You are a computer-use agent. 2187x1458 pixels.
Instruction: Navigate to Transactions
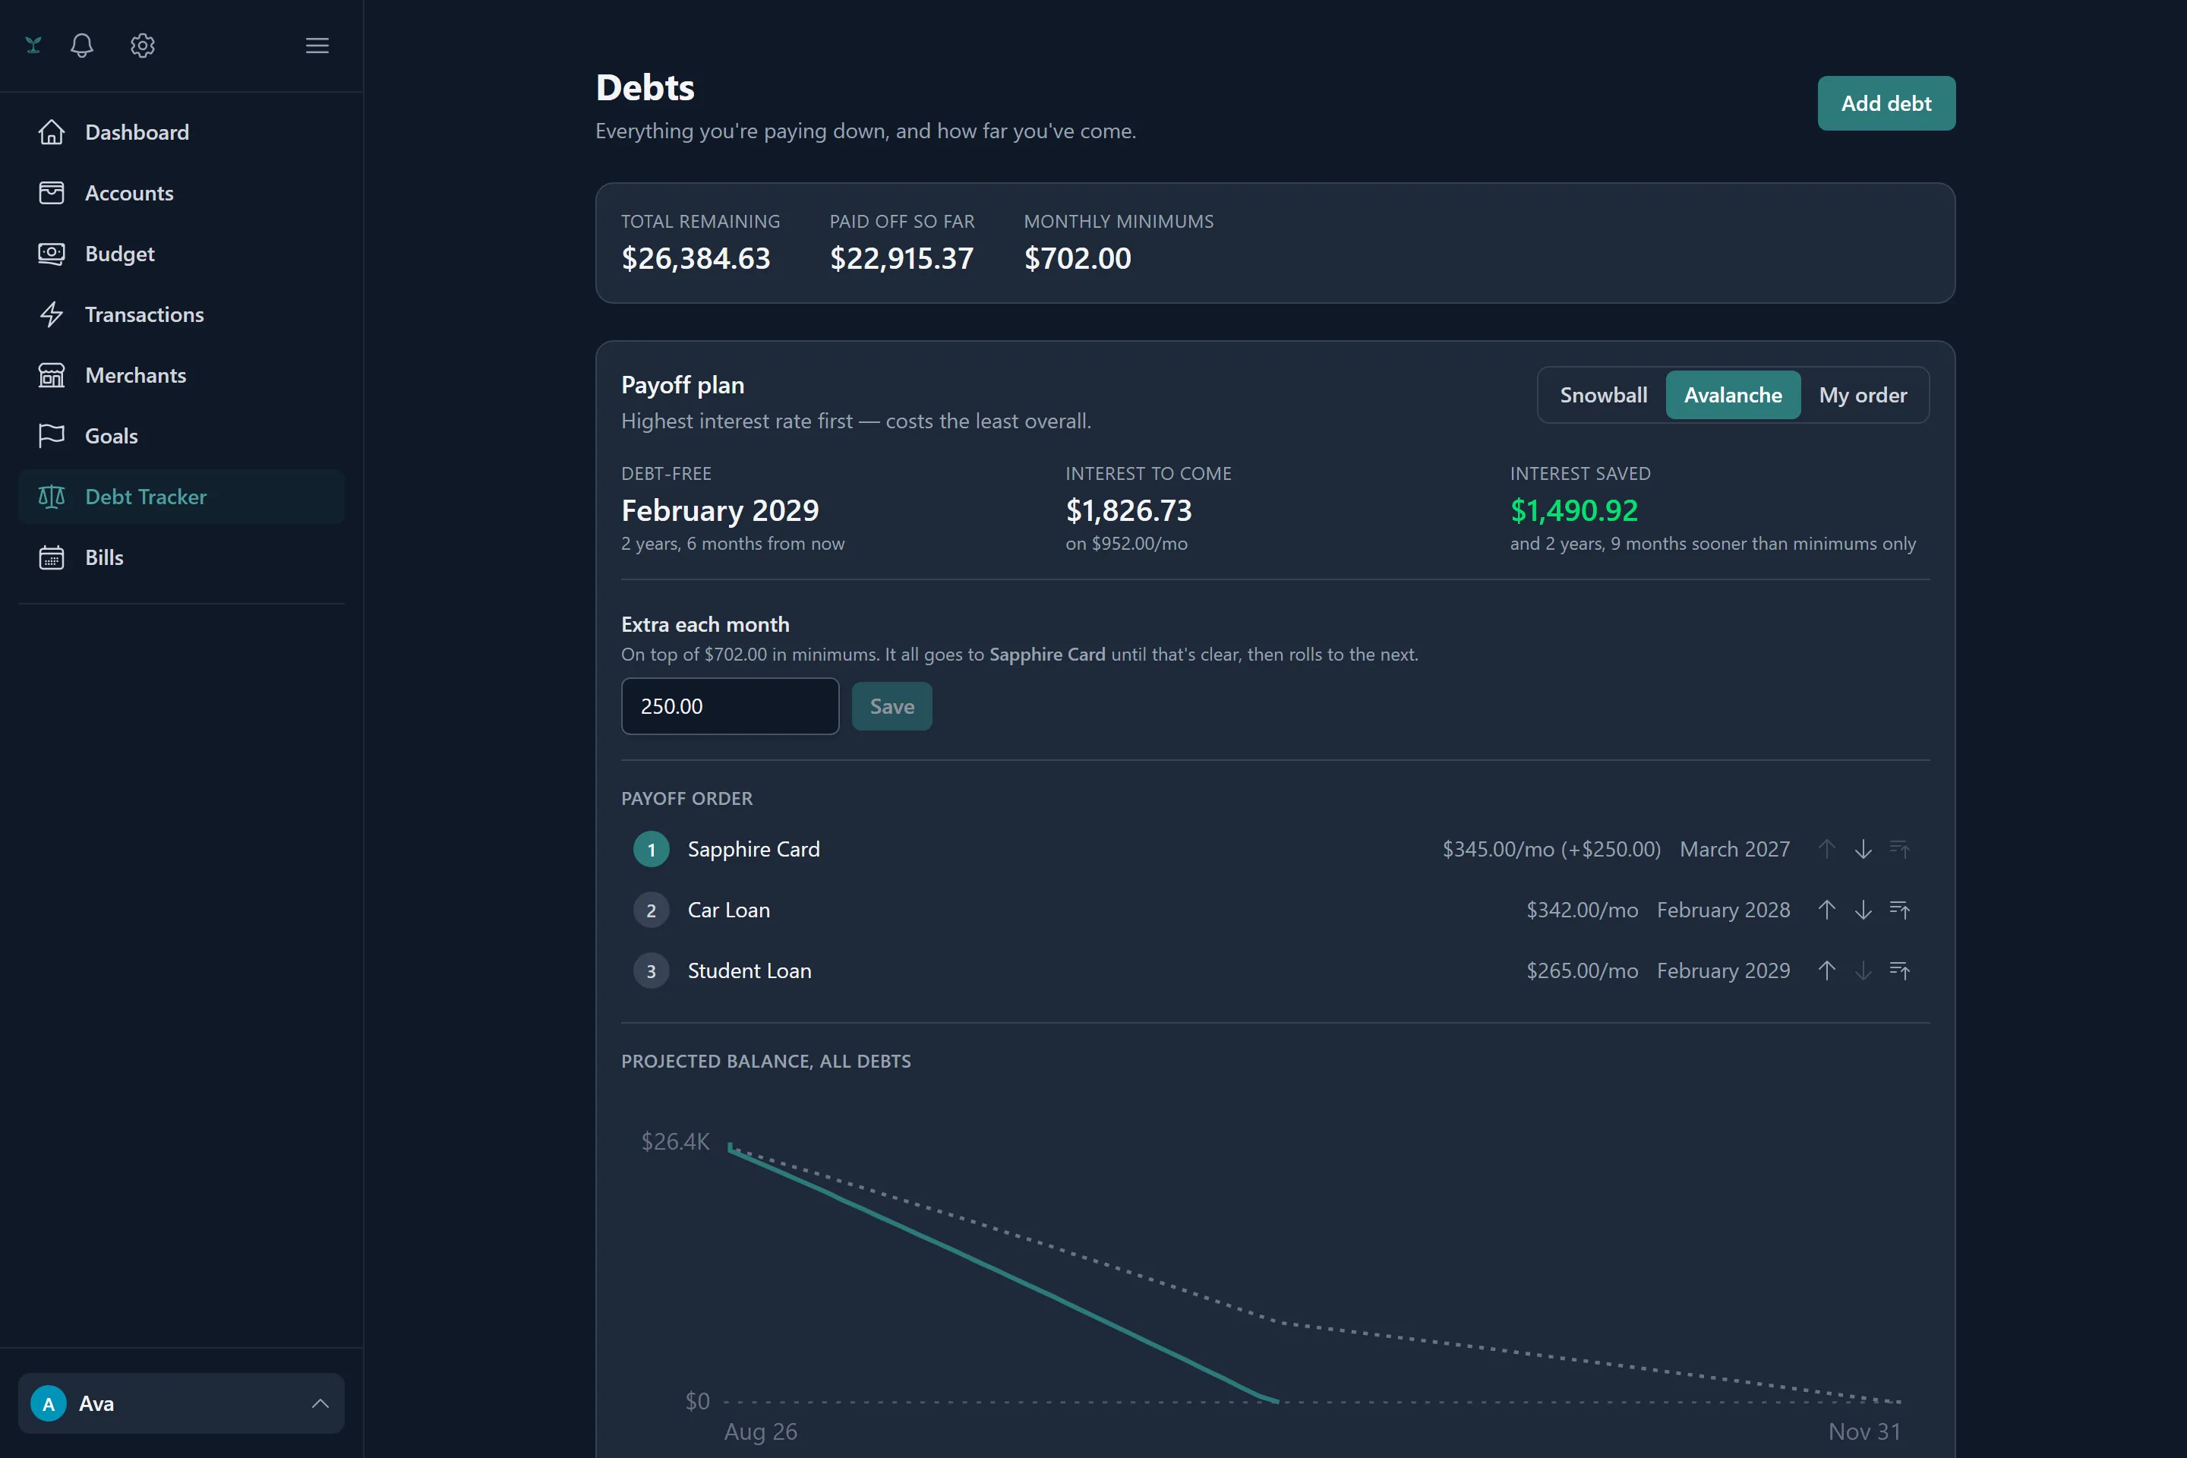pos(181,314)
